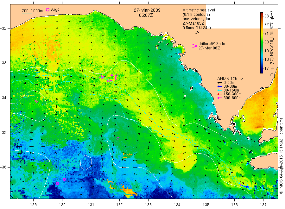Image resolution: width=285 pixels, height=209 pixels.
Task: Click longitude axis label 135
Action: click(206, 205)
